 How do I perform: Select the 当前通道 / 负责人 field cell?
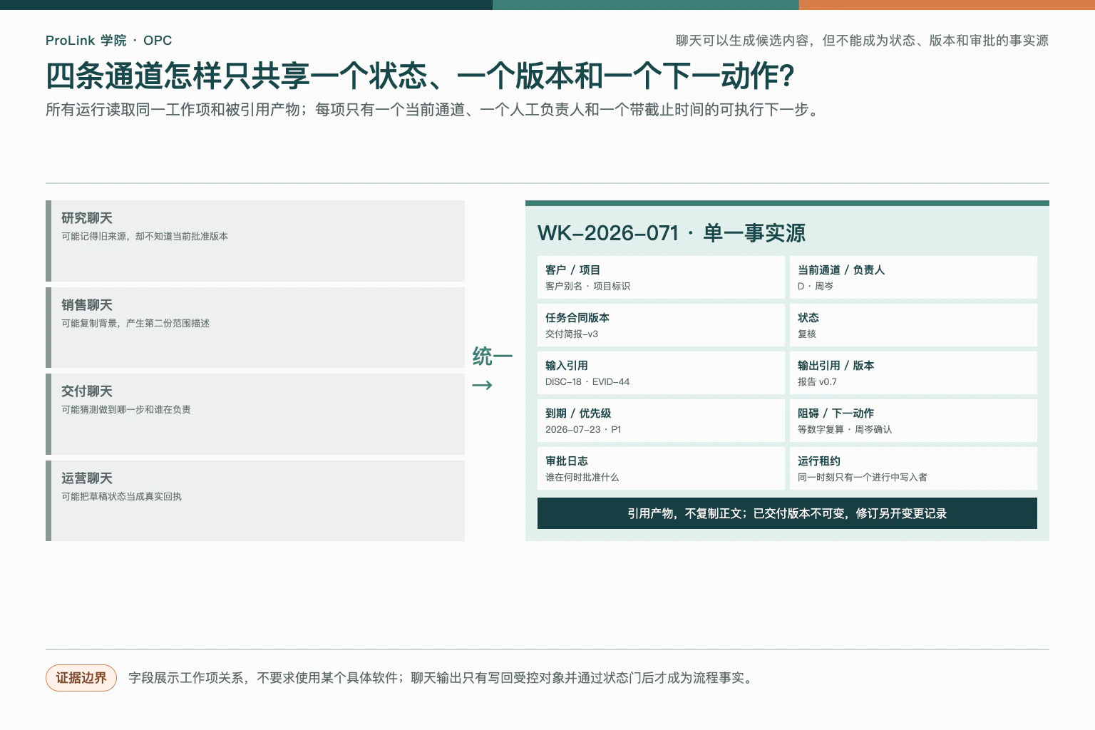pos(913,277)
